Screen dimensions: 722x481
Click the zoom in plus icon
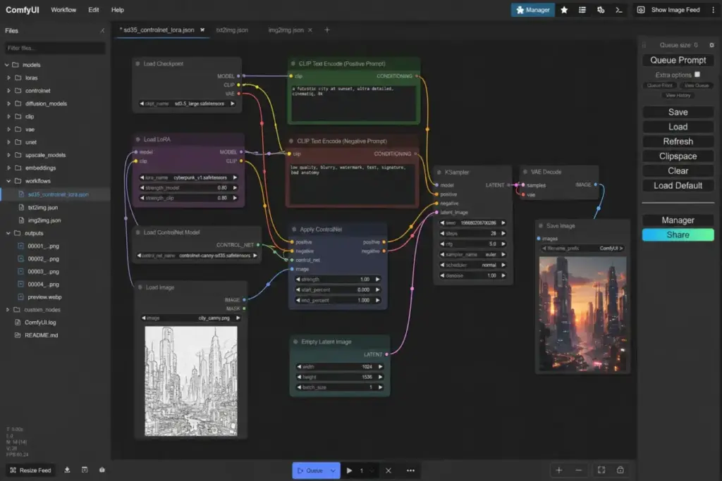click(x=559, y=470)
